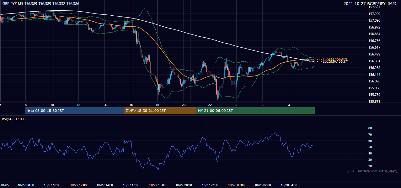Click price axis label 155.908
This screenshot has height=188, width=401.
tap(374, 88)
